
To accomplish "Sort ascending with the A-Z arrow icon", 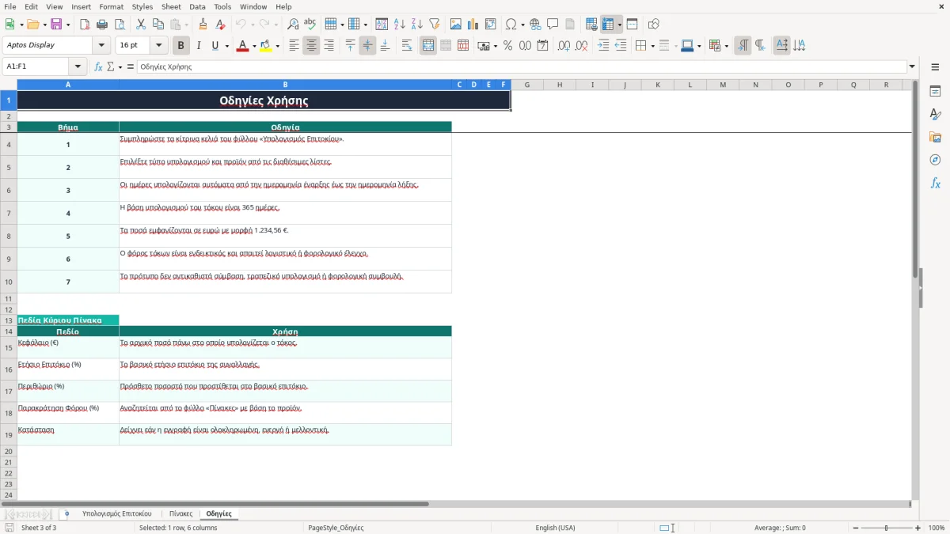I will [x=400, y=25].
